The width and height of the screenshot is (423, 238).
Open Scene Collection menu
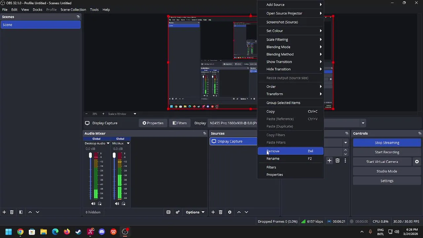pyautogui.click(x=73, y=10)
